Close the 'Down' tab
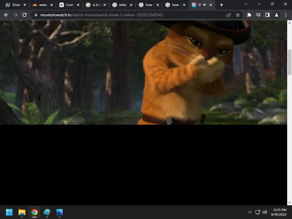 (25, 5)
